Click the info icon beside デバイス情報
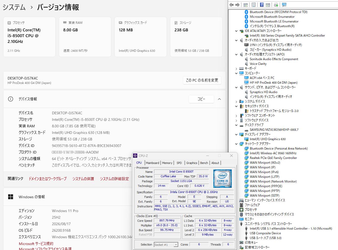 (10, 99)
